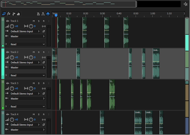Click Track 1 color square
Image resolution: width=190 pixels, height=135 pixels.
click(x=3, y=46)
